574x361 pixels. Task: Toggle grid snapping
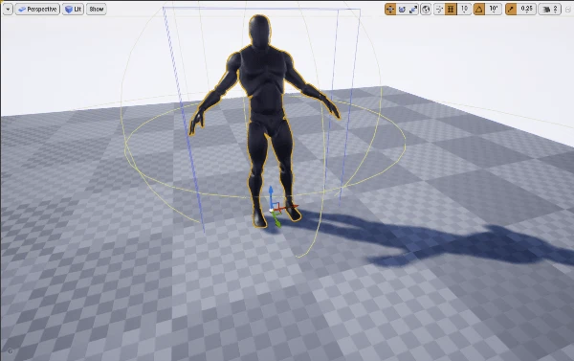point(451,10)
